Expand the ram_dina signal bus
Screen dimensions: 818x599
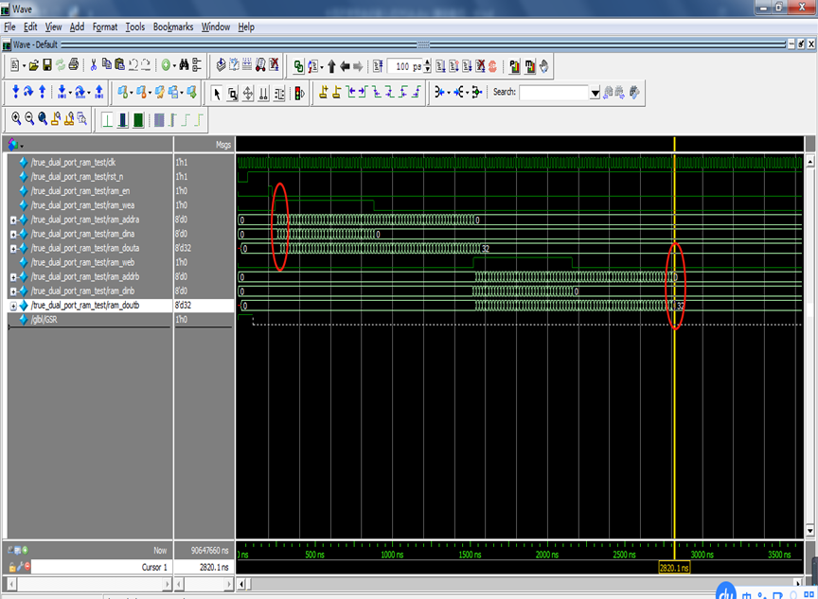(13, 234)
